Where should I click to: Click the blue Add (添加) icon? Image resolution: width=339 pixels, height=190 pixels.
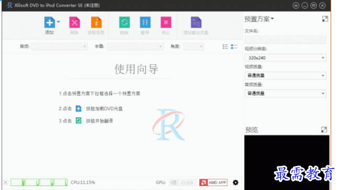50,22
